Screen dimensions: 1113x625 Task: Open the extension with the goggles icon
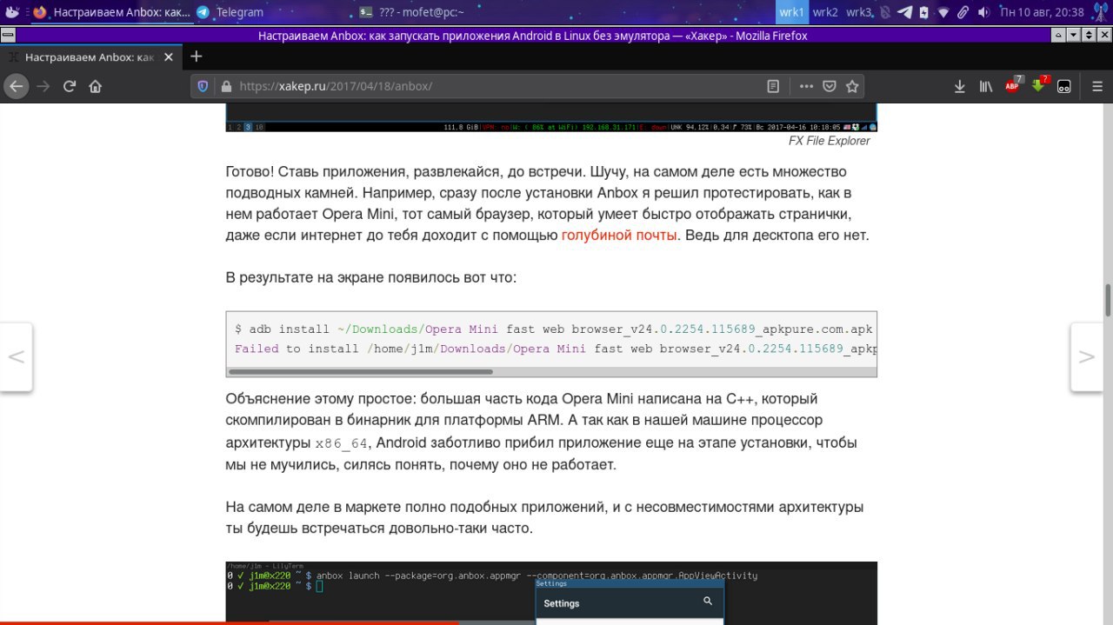click(x=1064, y=86)
